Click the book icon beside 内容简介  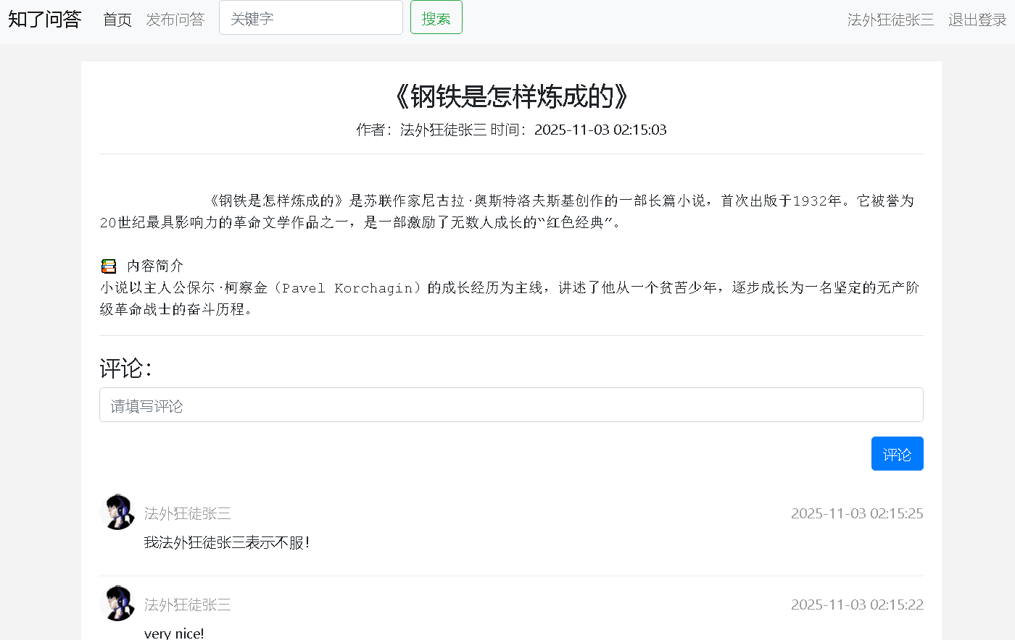(x=108, y=265)
